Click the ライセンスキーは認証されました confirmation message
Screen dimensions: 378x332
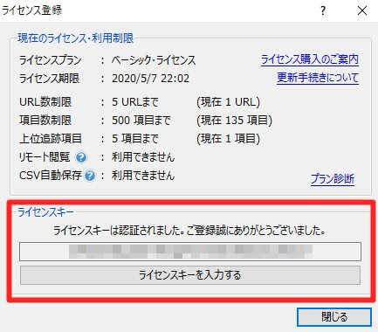point(189,231)
